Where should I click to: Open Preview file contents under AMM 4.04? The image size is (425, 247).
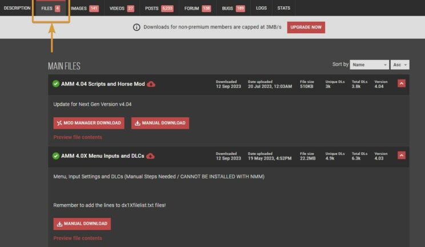click(x=78, y=137)
